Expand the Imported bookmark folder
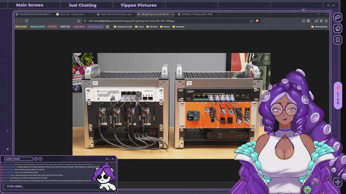Image resolution: width=346 pixels, height=194 pixels. (x=178, y=27)
